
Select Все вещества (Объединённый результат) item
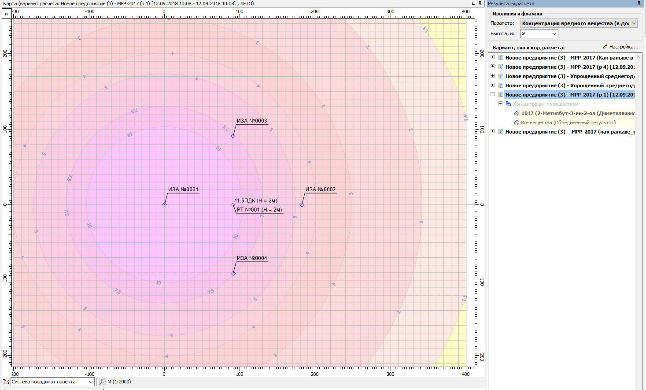pyautogui.click(x=568, y=123)
